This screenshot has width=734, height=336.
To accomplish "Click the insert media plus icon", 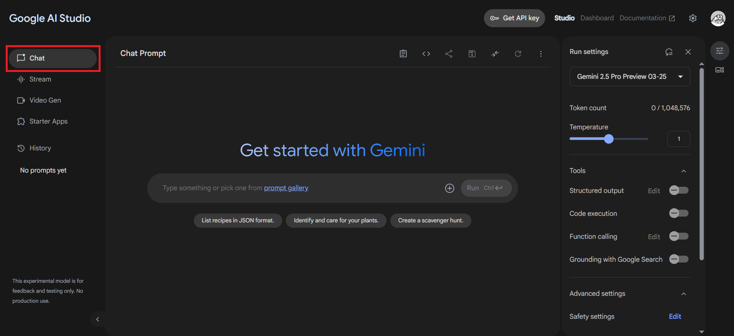I will point(450,188).
